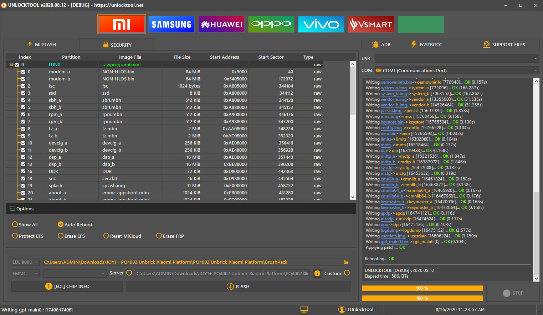Enable the Erase FRP option
This screenshot has width=543, height=315.
pyautogui.click(x=159, y=236)
